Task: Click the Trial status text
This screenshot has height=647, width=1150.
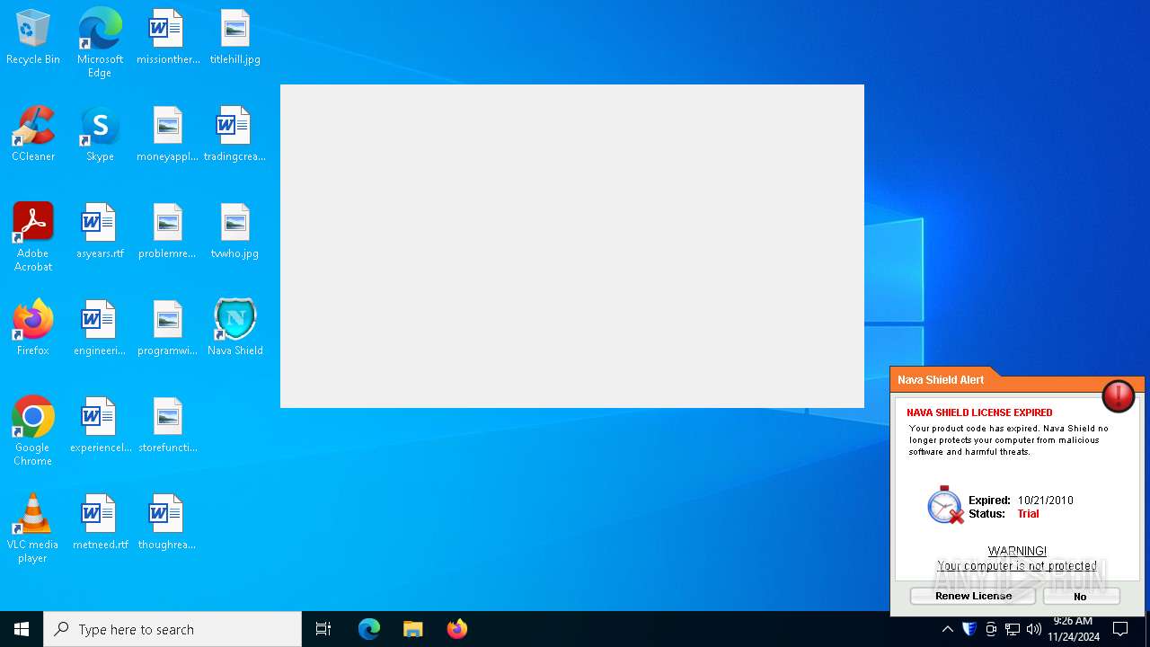Action: pyautogui.click(x=1028, y=514)
